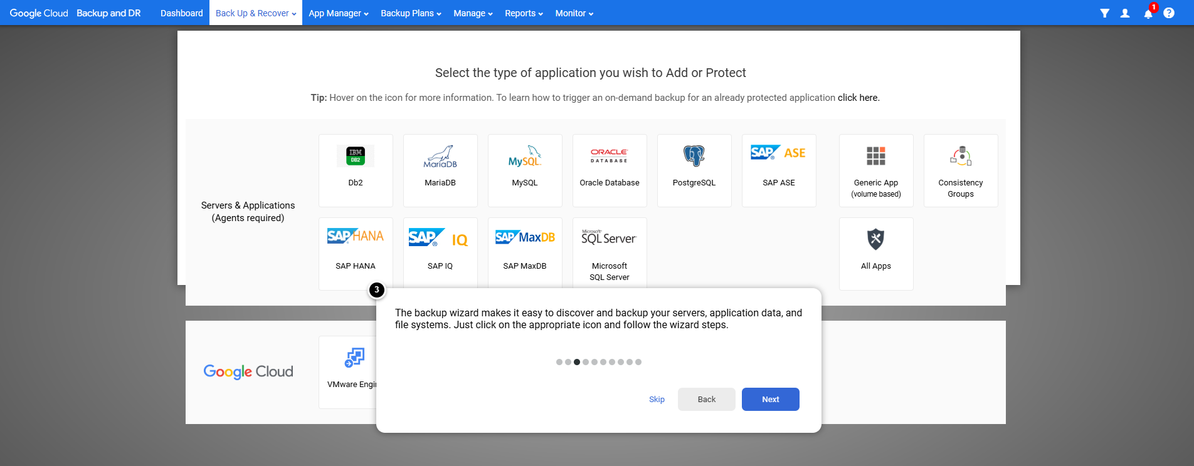The image size is (1194, 466).
Task: Open the user profile icon
Action: pyautogui.click(x=1125, y=13)
